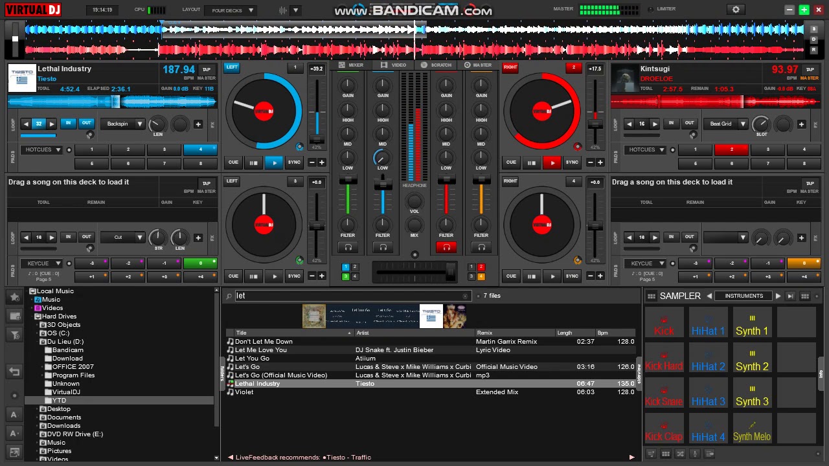Click TAP button on deck 1
The width and height of the screenshot is (829, 466).
click(206, 69)
